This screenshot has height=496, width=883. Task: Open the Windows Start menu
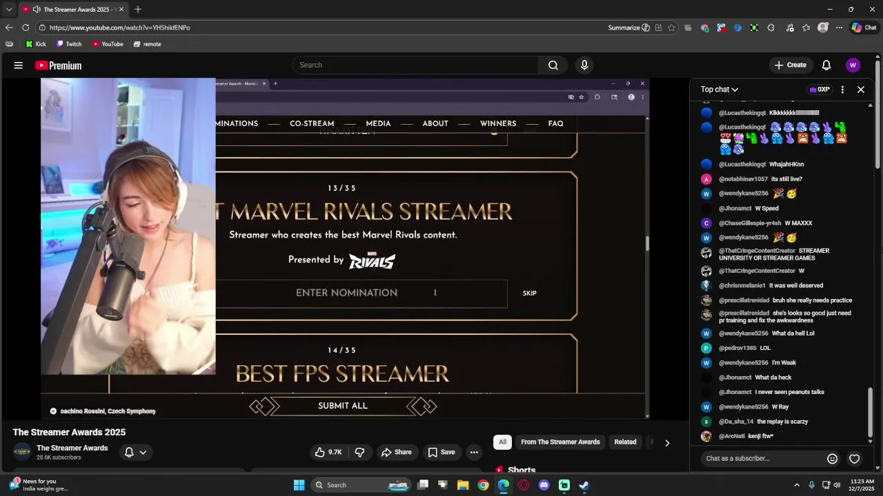pyautogui.click(x=299, y=485)
